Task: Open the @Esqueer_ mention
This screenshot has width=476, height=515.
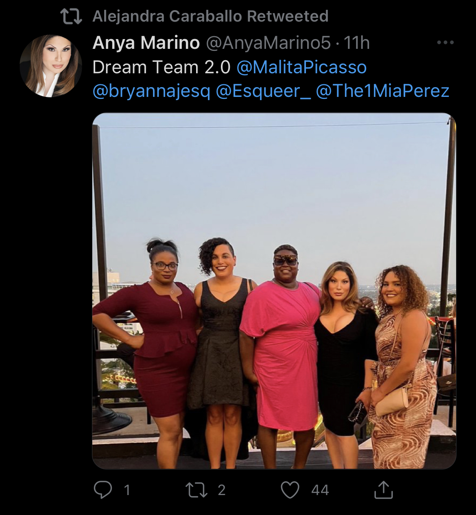Action: tap(263, 91)
